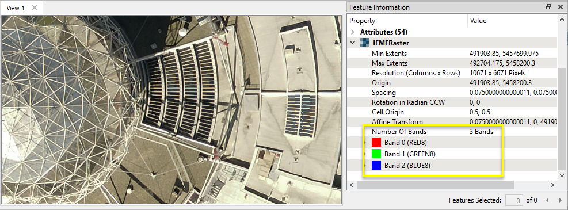Go to previous selected feature arrow
The width and height of the screenshot is (568, 210).
coord(547,200)
